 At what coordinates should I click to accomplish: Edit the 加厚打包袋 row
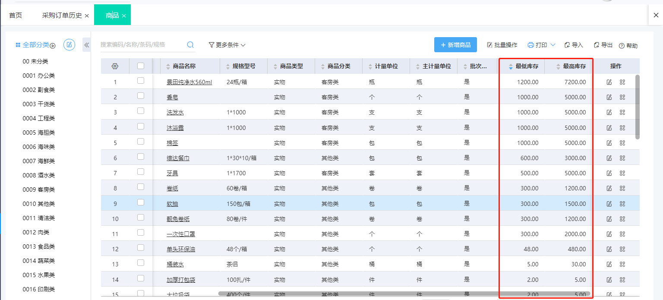point(609,280)
